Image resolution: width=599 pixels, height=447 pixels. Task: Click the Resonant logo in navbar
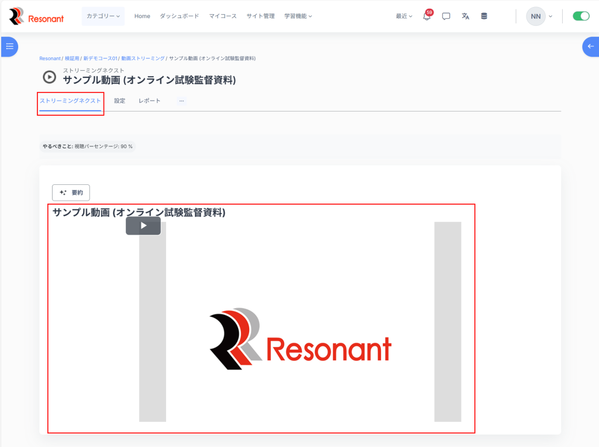(36, 16)
